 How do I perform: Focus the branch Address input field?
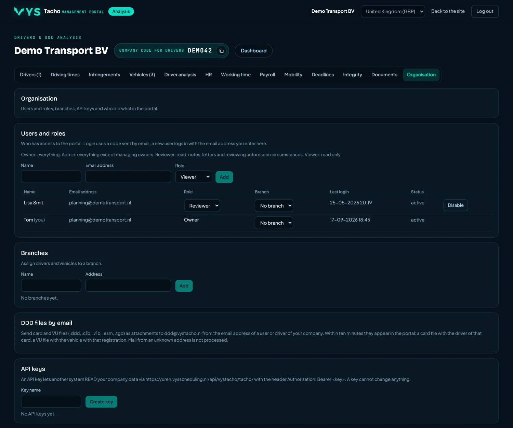click(x=128, y=286)
